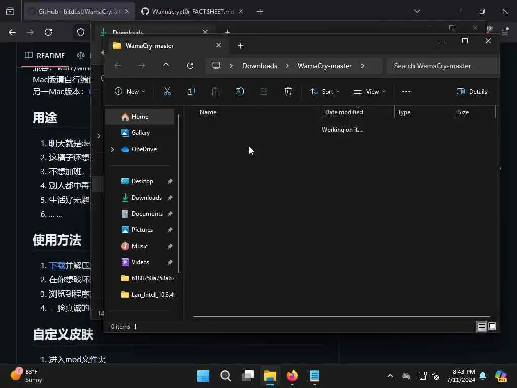
Task: Expand the OneDrive tree node
Action: pos(113,149)
